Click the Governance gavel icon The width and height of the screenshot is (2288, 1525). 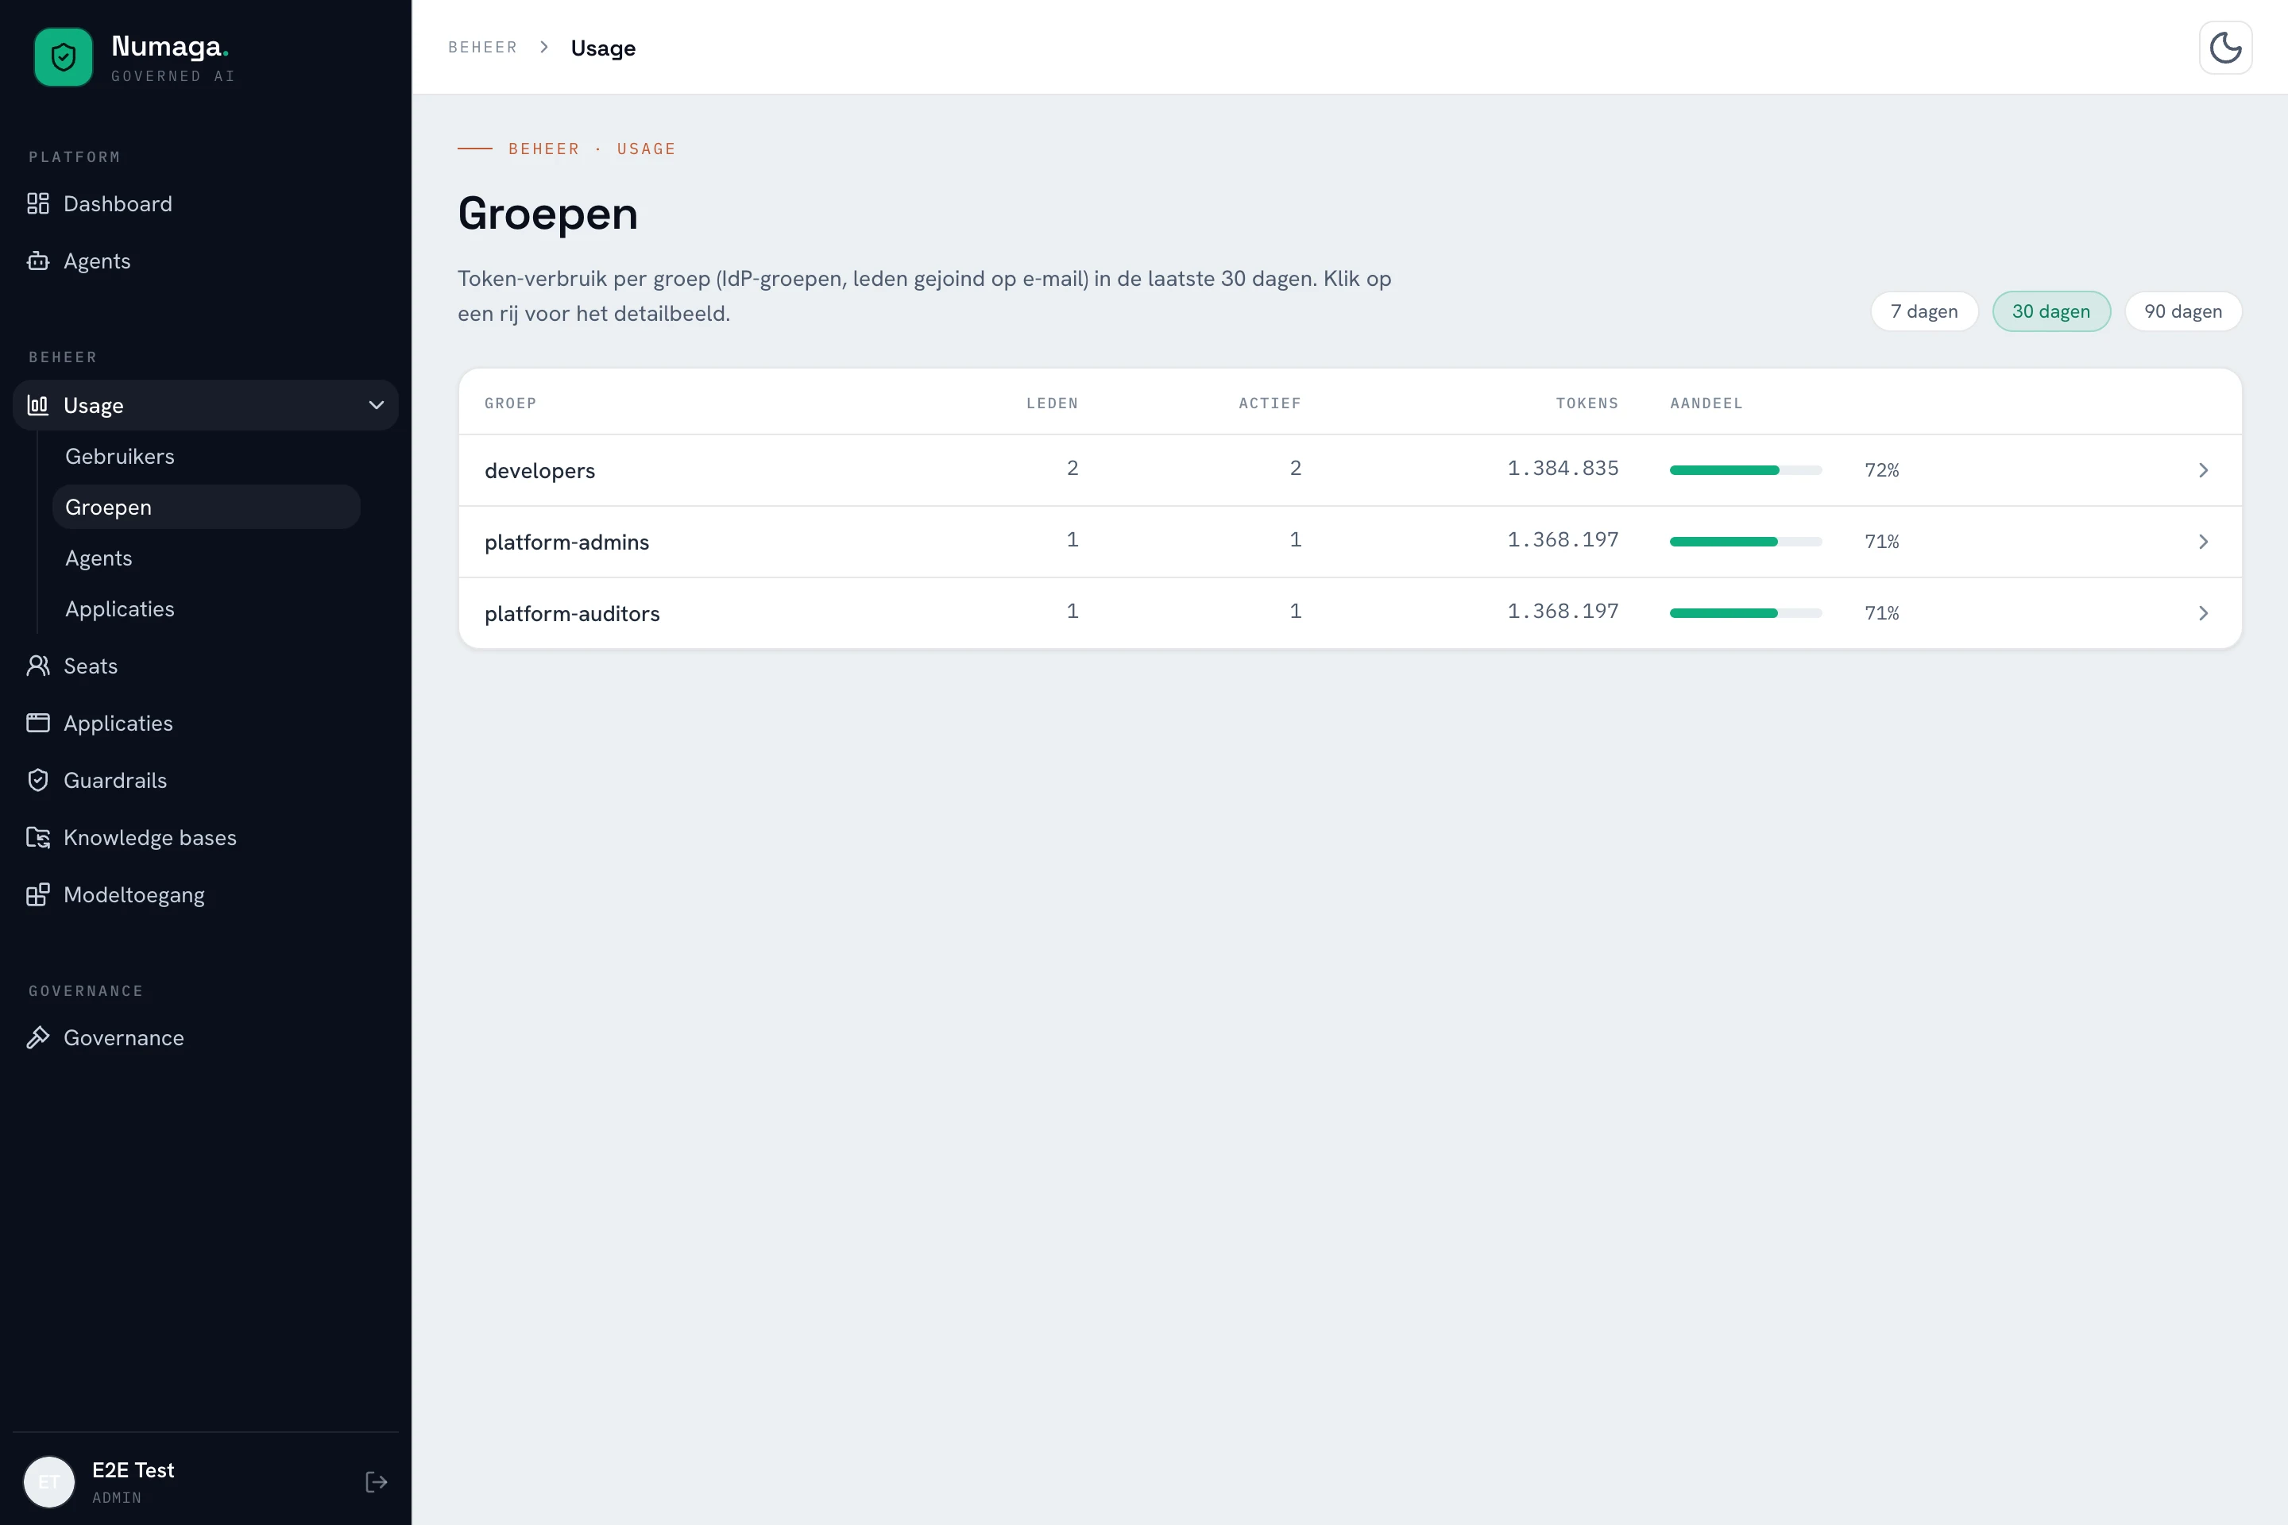(38, 1038)
